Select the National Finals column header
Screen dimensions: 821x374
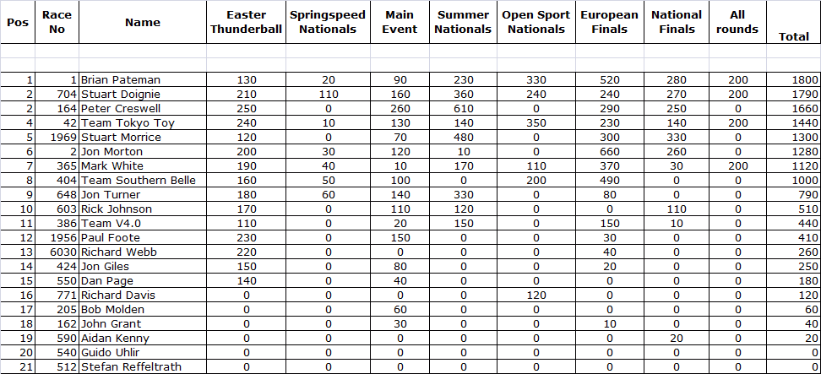(677, 23)
